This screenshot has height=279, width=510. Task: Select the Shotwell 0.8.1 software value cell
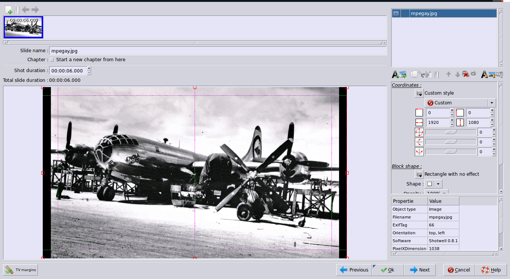443,241
